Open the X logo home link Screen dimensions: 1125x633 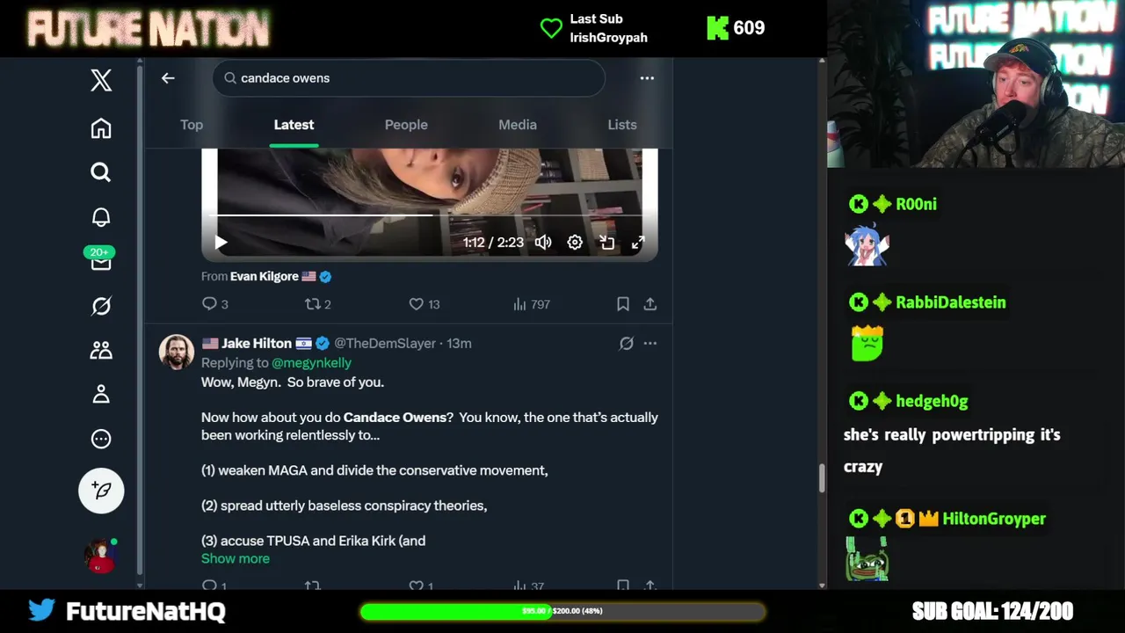pos(101,80)
